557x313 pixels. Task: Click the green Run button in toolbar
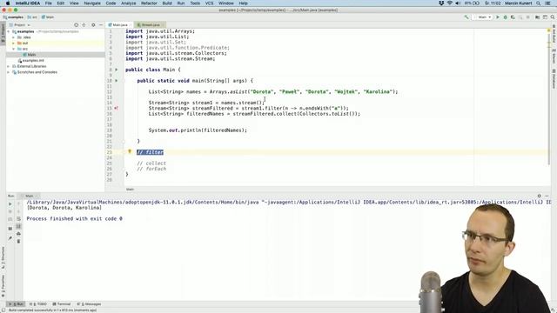click(498, 17)
